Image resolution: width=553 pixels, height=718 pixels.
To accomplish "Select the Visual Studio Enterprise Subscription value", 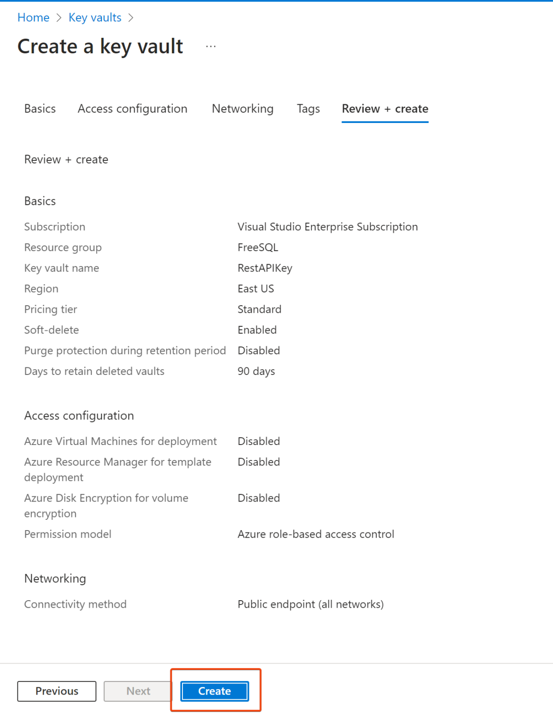I will pyautogui.click(x=327, y=227).
